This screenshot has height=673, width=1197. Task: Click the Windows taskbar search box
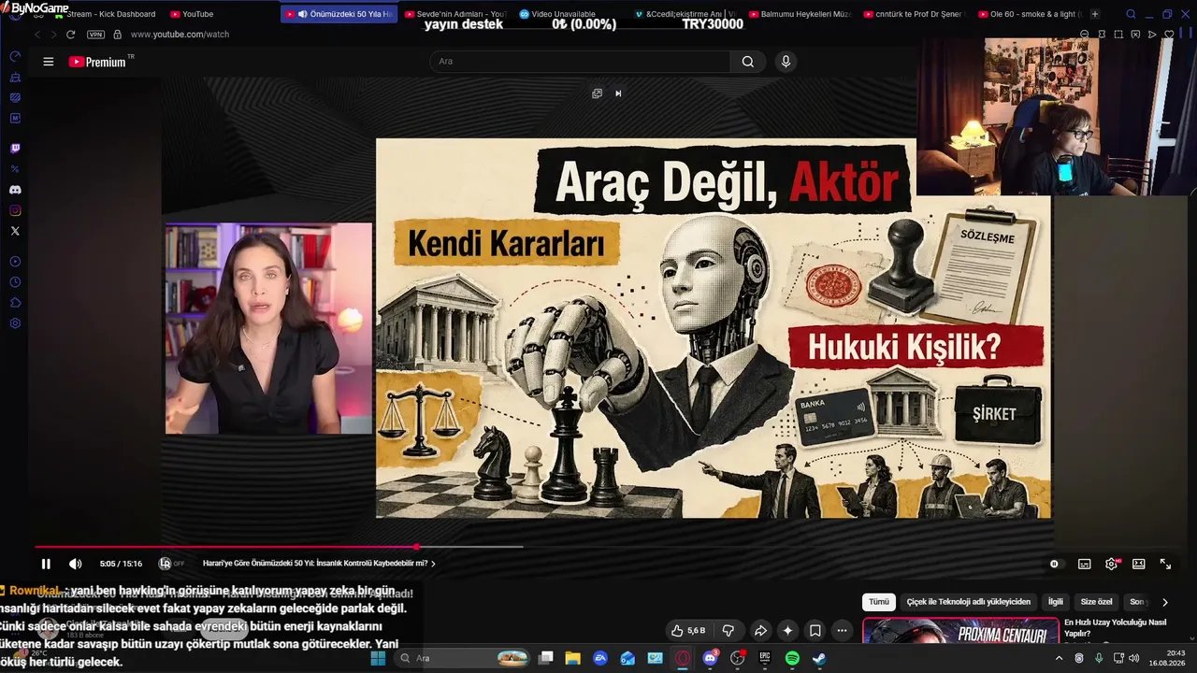pos(464,658)
